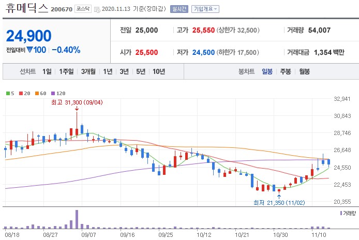The height and width of the screenshot is (240, 359).
Task: Click the 최고 31,300 (09/04) annotation
Action: pyautogui.click(x=77, y=102)
